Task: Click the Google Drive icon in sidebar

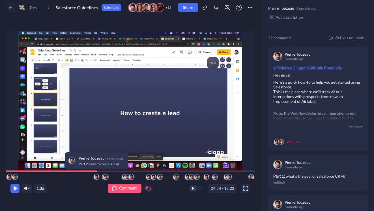Action: tap(23, 93)
